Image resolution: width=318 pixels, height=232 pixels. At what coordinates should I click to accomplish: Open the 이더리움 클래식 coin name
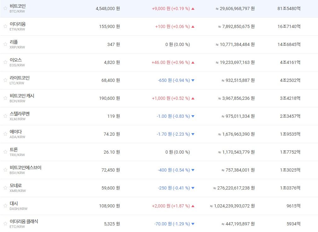click(24, 221)
